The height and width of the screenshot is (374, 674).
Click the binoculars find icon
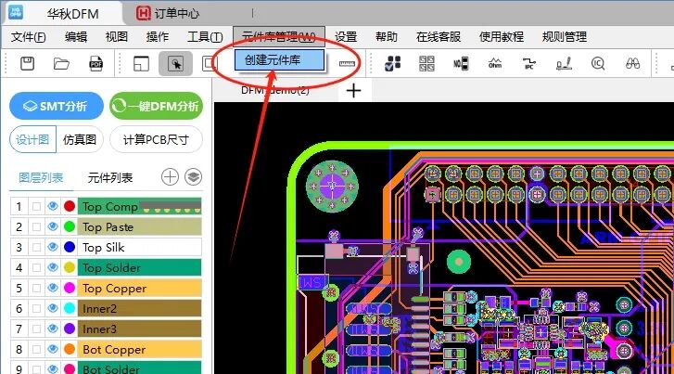coord(632,64)
